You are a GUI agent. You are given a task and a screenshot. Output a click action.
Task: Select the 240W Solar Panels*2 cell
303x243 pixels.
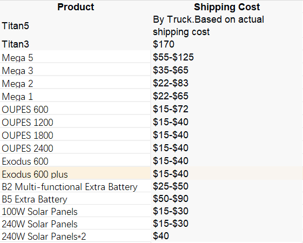point(76,236)
